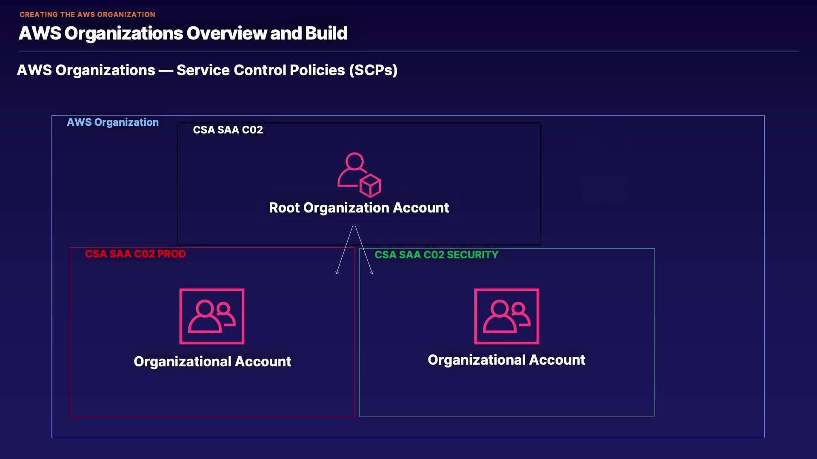This screenshot has height=459, width=817.
Task: Click the 'AWS Organizations Overview and Build' title
Action: click(x=183, y=33)
